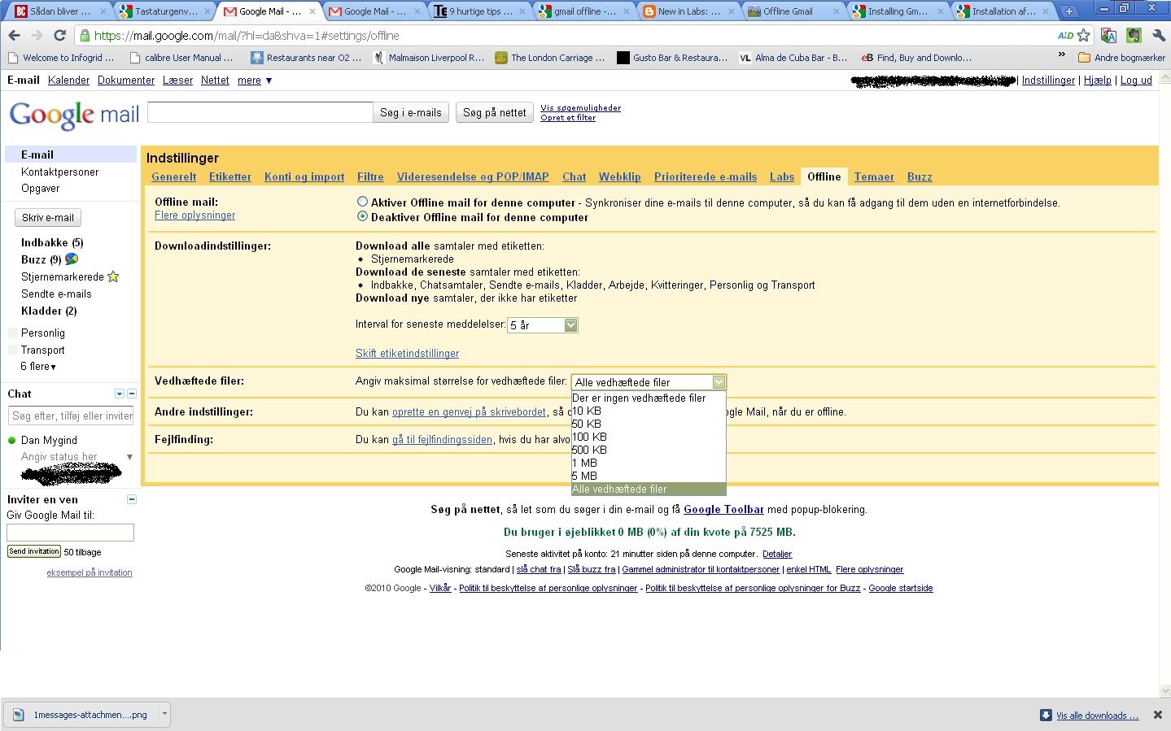The height and width of the screenshot is (731, 1171).
Task: Open the Chrome wrench menu
Action: [1158, 36]
